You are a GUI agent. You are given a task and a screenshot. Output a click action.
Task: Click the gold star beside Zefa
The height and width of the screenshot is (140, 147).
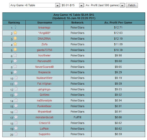tap(15, 44)
